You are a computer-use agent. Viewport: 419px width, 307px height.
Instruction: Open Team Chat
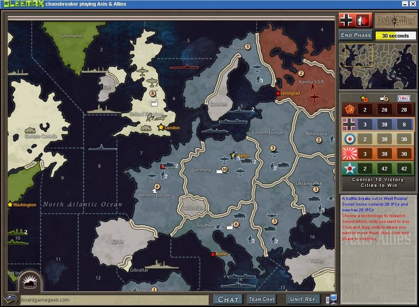coord(261,299)
